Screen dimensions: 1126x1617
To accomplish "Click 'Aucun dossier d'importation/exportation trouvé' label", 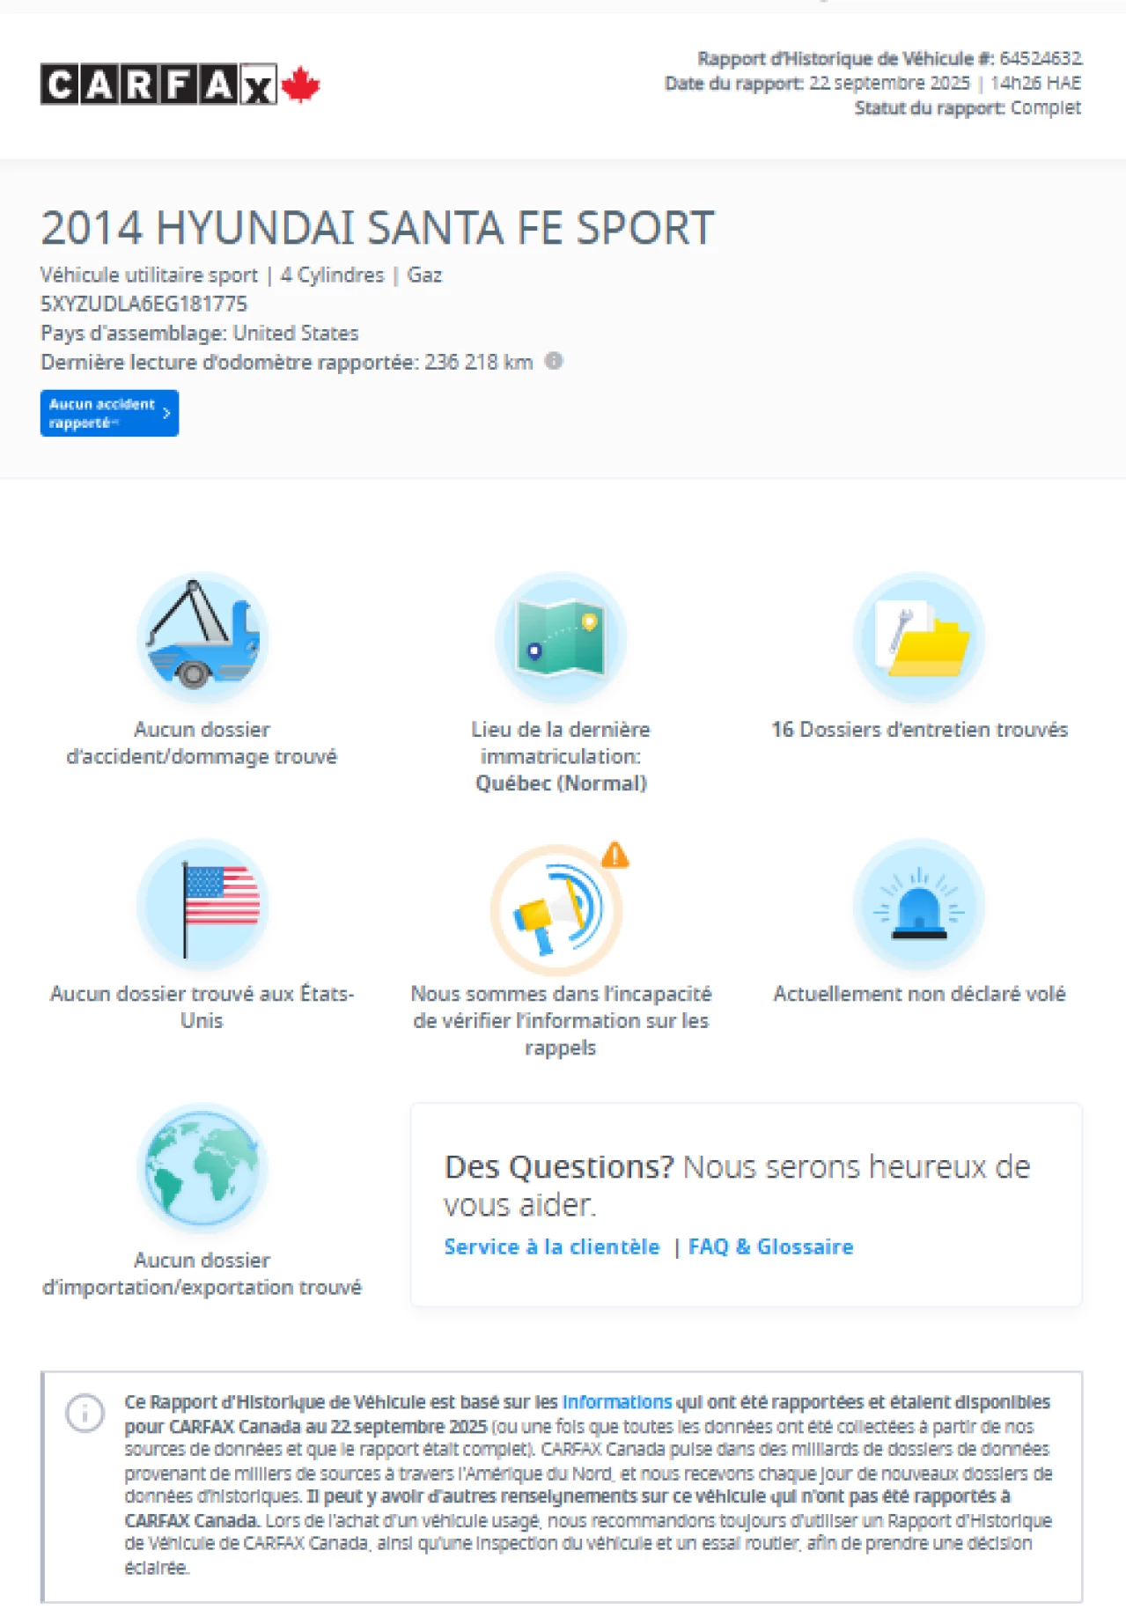I will [x=202, y=1274].
